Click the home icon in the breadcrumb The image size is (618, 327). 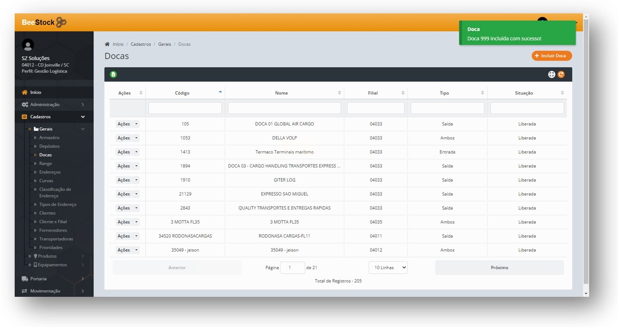(x=107, y=44)
